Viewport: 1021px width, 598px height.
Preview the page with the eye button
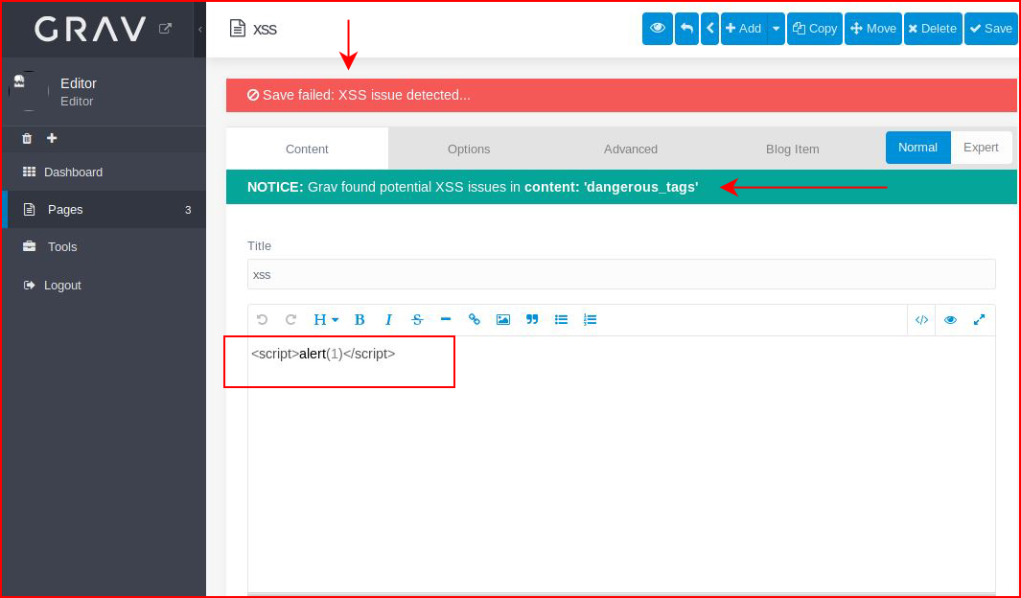[658, 29]
